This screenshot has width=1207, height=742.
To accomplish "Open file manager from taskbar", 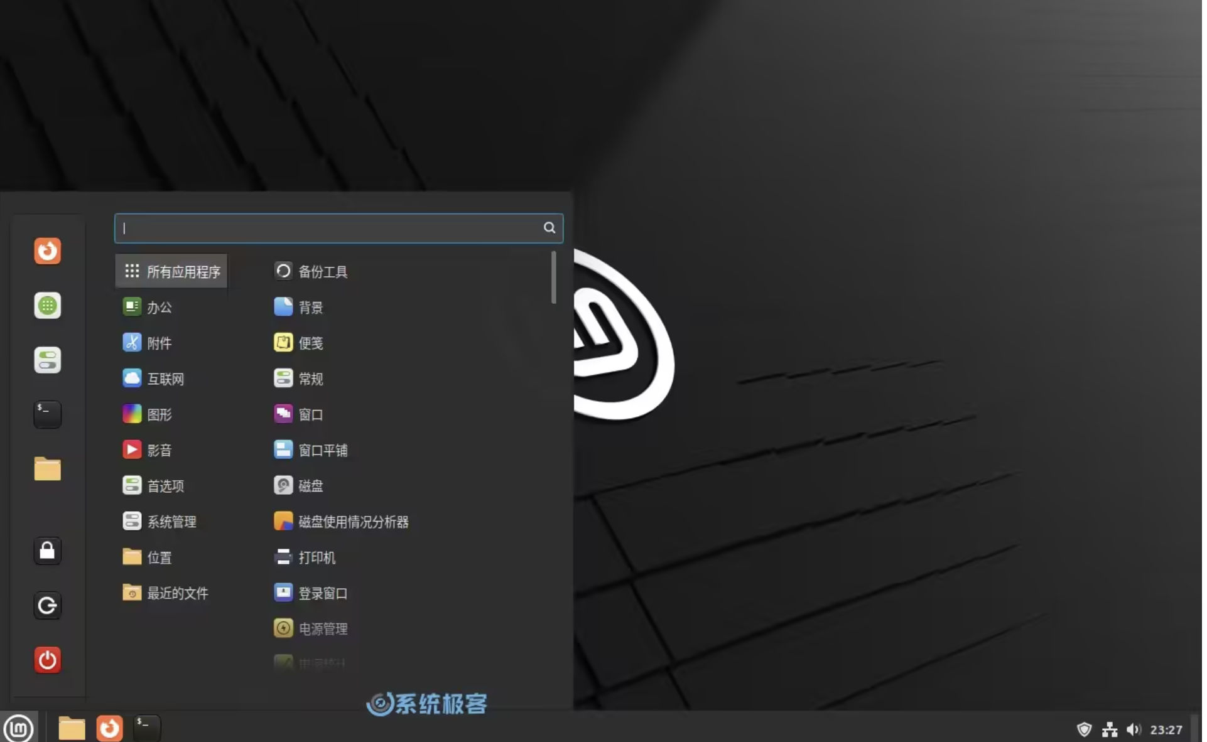I will click(x=72, y=729).
